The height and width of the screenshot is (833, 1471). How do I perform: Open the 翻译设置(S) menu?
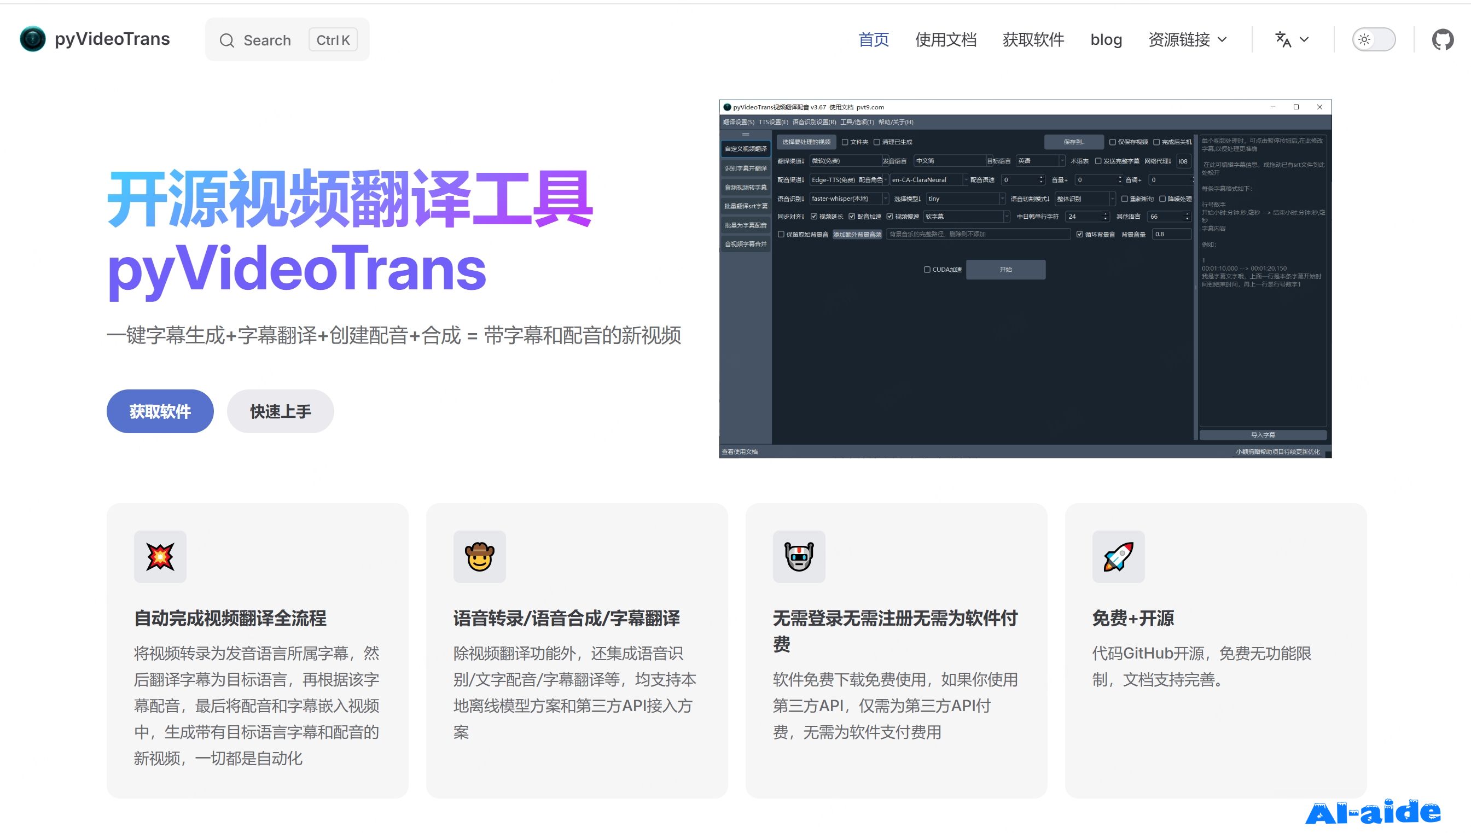pyautogui.click(x=738, y=122)
